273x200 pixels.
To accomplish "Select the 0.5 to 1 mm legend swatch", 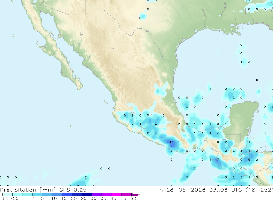I will click(x=17, y=195).
